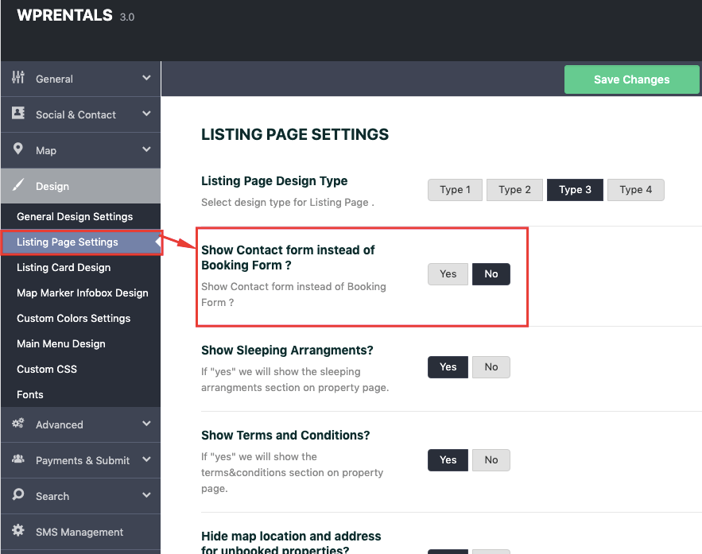
Task: Select listing design Type 4
Action: (635, 190)
